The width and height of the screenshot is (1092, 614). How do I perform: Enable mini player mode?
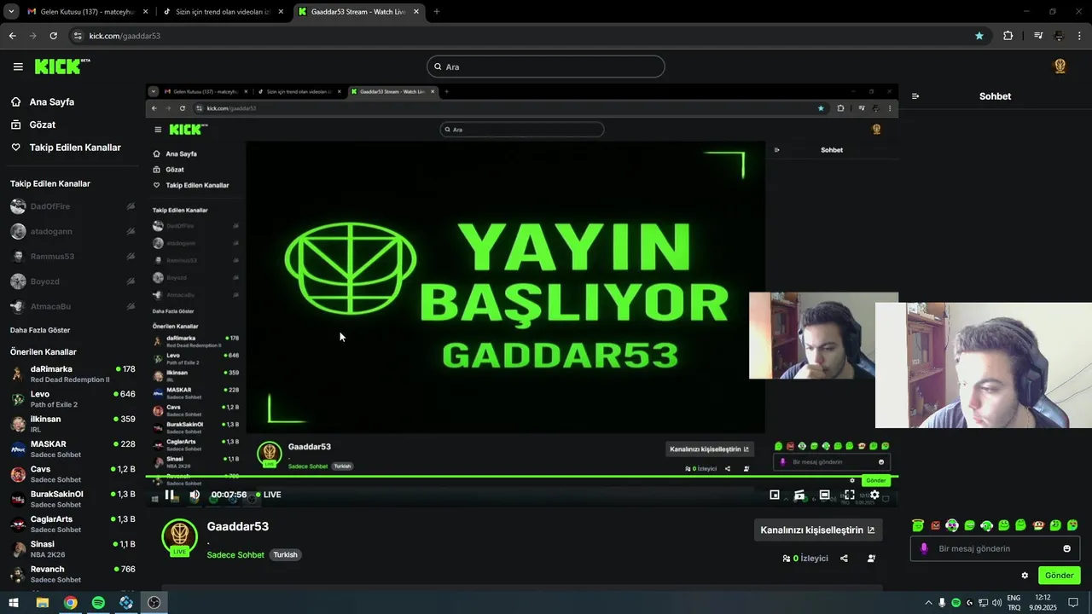click(775, 495)
